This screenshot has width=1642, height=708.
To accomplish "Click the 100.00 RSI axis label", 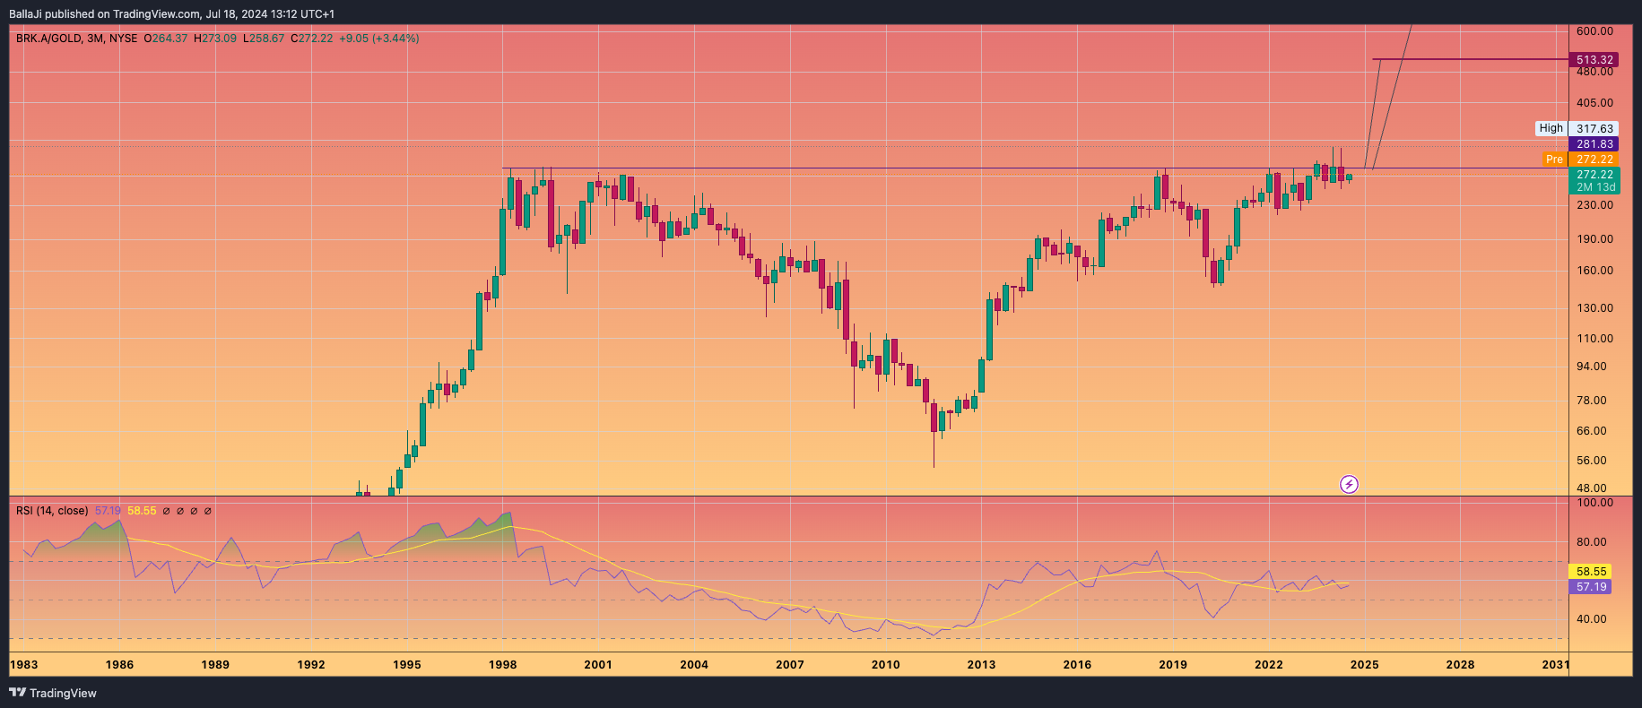I will (1594, 503).
